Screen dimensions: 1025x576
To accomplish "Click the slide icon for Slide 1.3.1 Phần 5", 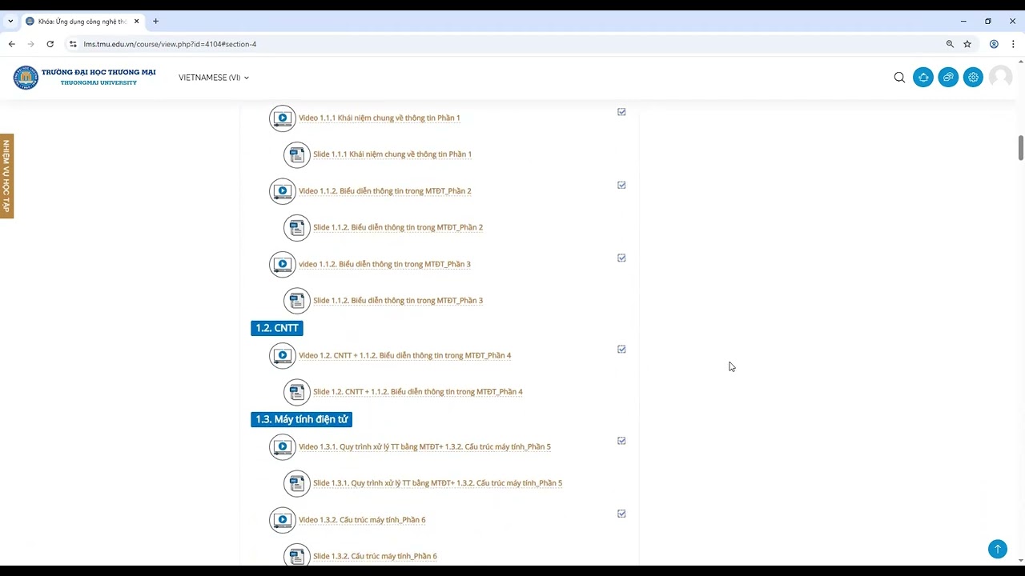I will tap(296, 483).
